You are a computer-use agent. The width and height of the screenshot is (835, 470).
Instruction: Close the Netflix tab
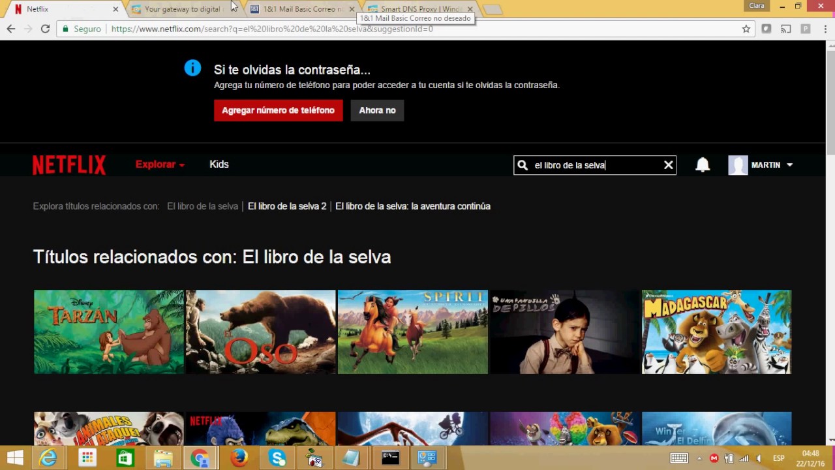pyautogui.click(x=115, y=9)
